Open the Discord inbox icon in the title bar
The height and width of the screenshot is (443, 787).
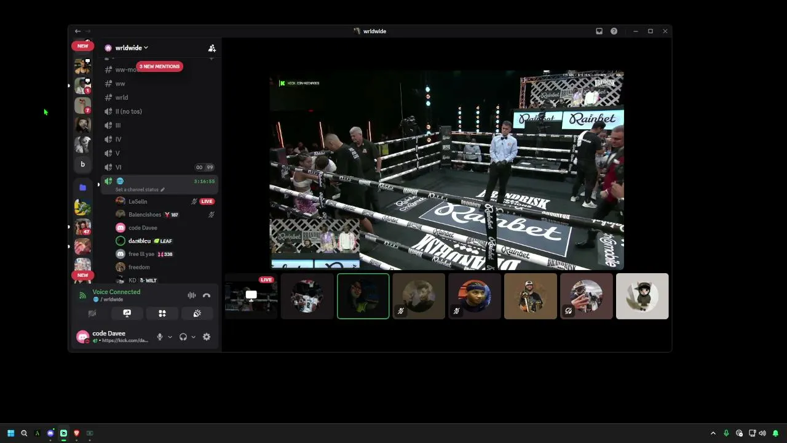[x=599, y=31]
